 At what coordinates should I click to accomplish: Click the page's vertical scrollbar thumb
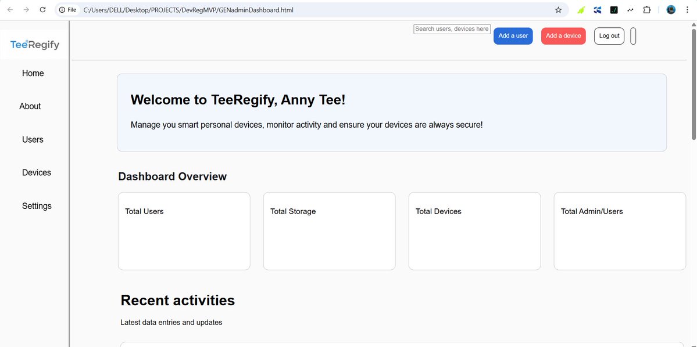click(694, 81)
